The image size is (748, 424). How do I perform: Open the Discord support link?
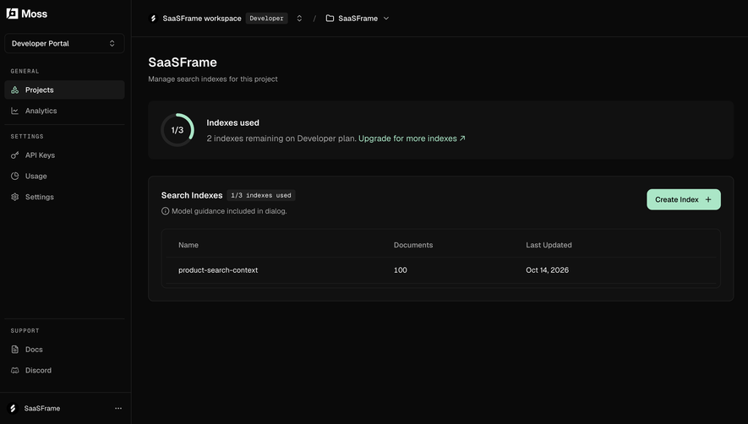click(x=64, y=370)
